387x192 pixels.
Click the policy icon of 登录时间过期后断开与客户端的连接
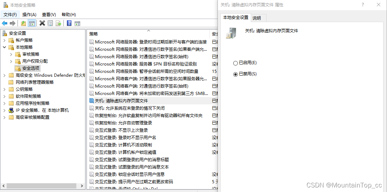(x=91, y=42)
